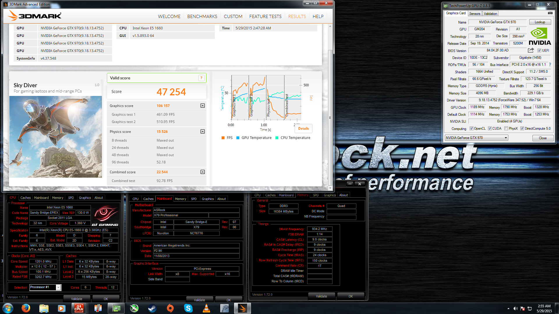Switch to G1 CPU-Z taskbar icon
The width and height of the screenshot is (559, 314).
[79, 308]
